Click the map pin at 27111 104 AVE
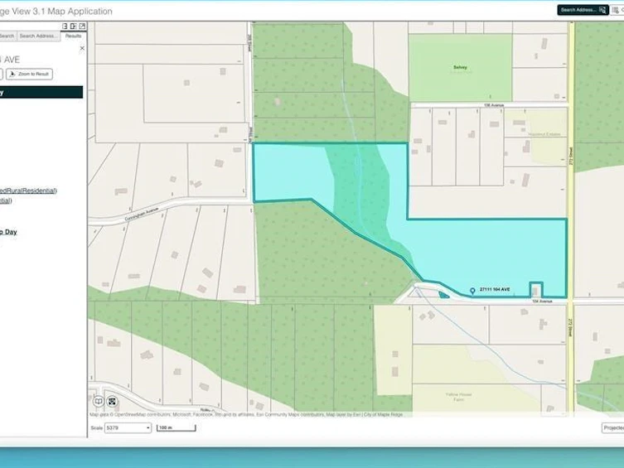 472,292
